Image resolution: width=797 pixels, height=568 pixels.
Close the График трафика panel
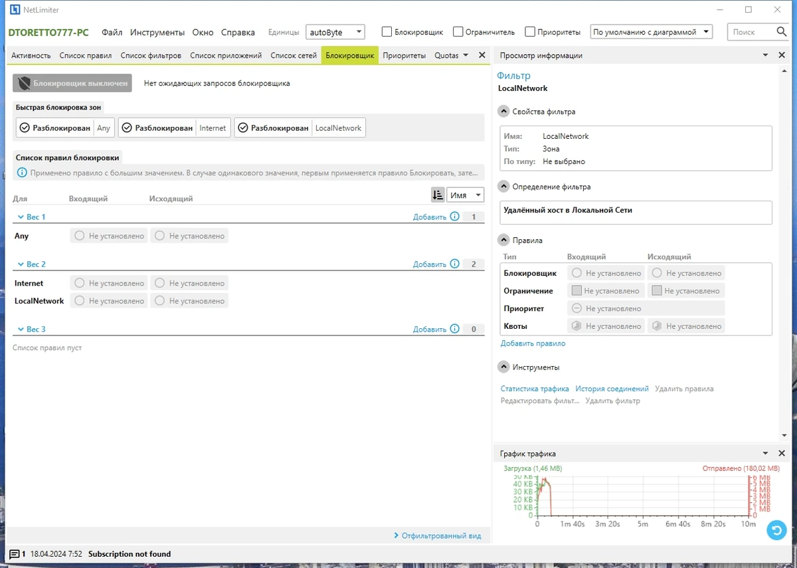782,453
